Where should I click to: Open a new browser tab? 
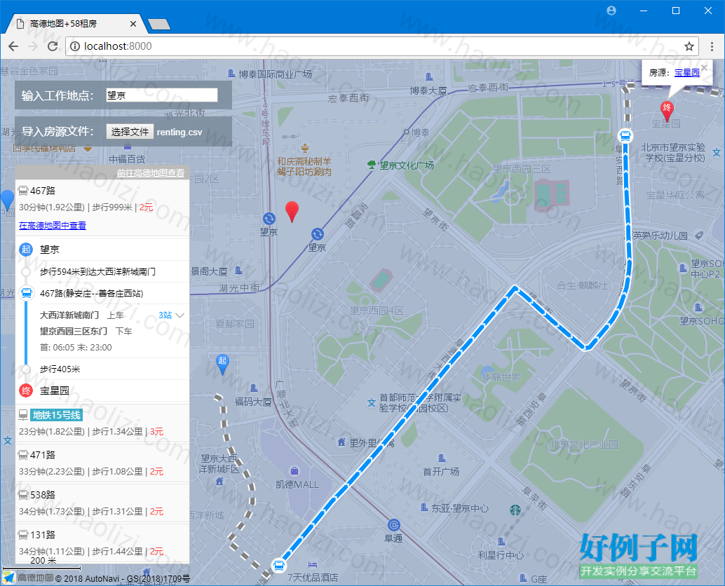click(x=159, y=24)
